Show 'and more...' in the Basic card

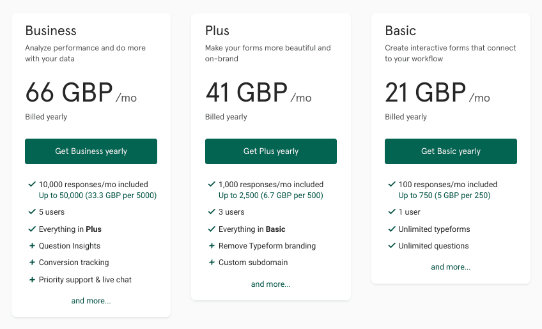(x=451, y=267)
